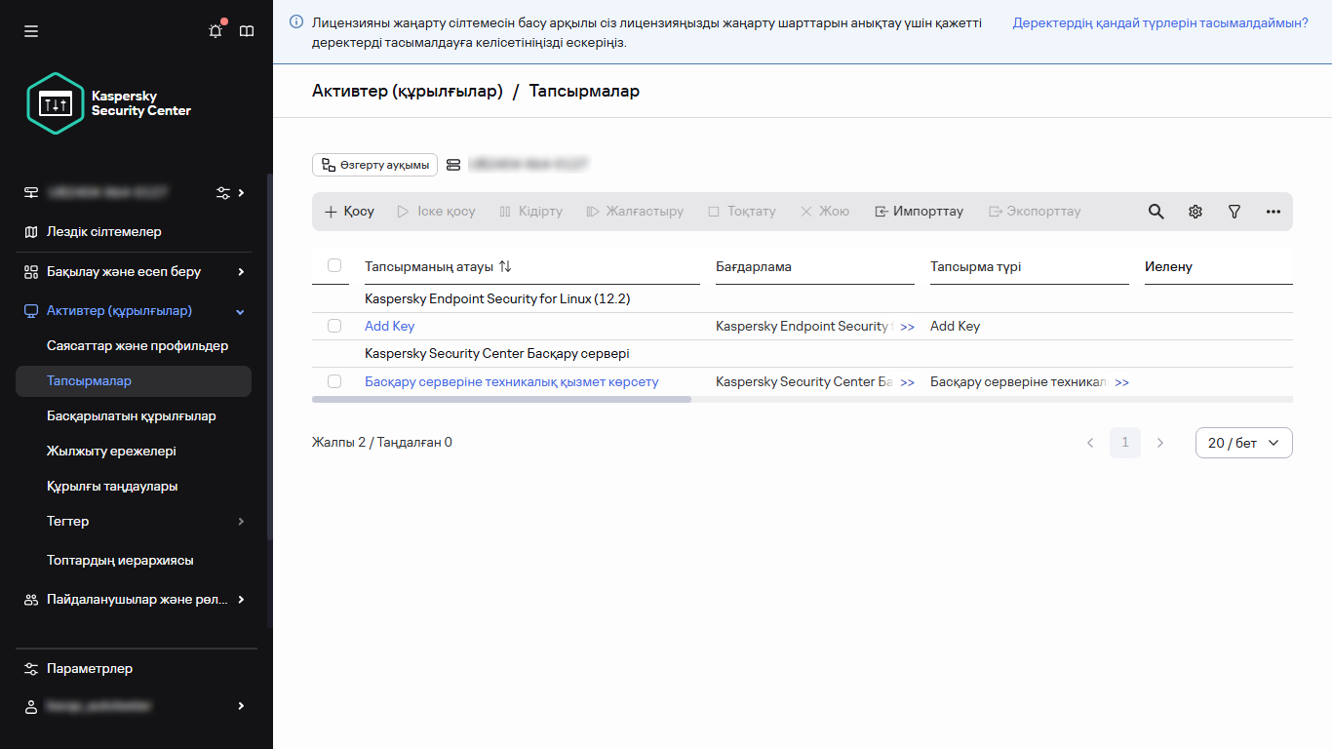Open Саясаттар және профильдер menu item
This screenshot has width=1332, height=749.
[137, 346]
